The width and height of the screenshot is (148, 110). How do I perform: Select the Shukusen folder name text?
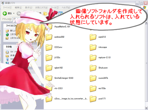tap(103, 68)
